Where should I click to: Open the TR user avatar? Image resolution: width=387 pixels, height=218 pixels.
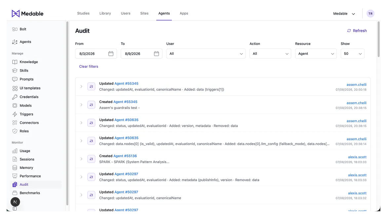[370, 14]
